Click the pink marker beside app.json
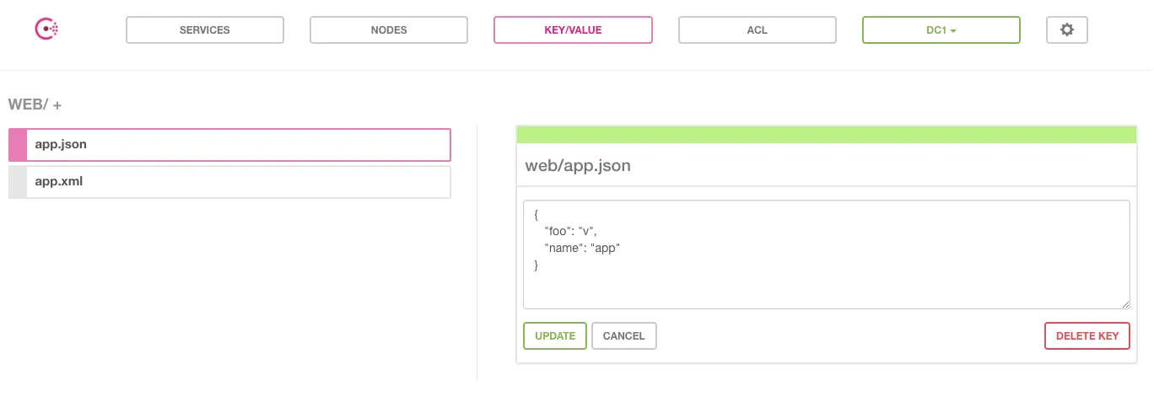The image size is (1154, 402). [18, 144]
